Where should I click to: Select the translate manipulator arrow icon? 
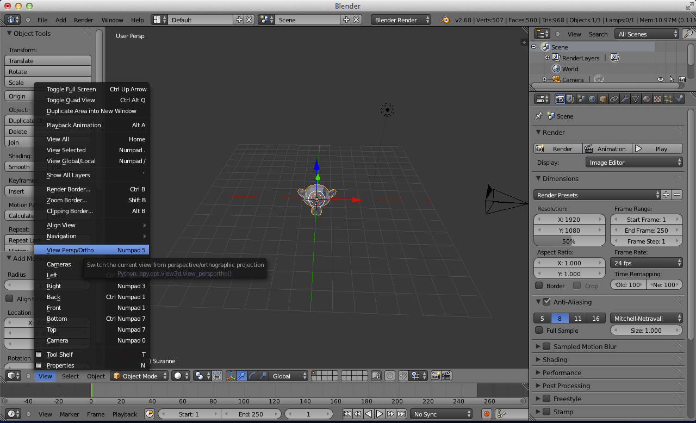click(241, 376)
